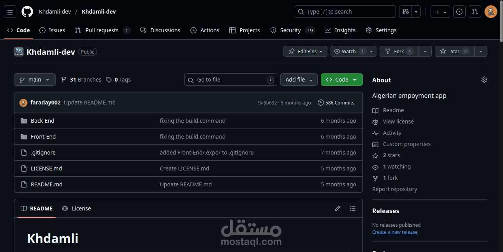Open the hamburger navigation menu
This screenshot has width=503, height=252.
point(10,12)
